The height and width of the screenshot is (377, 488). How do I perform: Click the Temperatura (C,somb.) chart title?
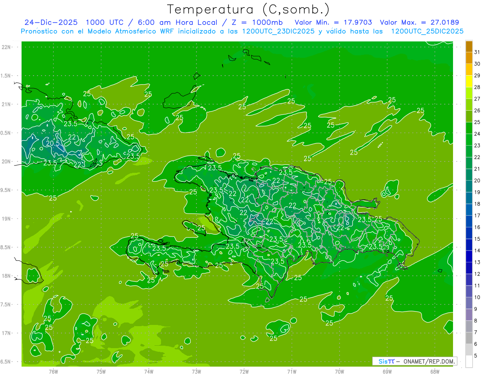point(248,9)
